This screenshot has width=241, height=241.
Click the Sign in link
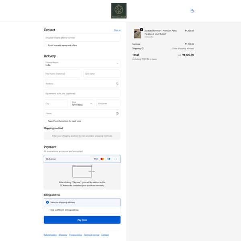[117, 30]
